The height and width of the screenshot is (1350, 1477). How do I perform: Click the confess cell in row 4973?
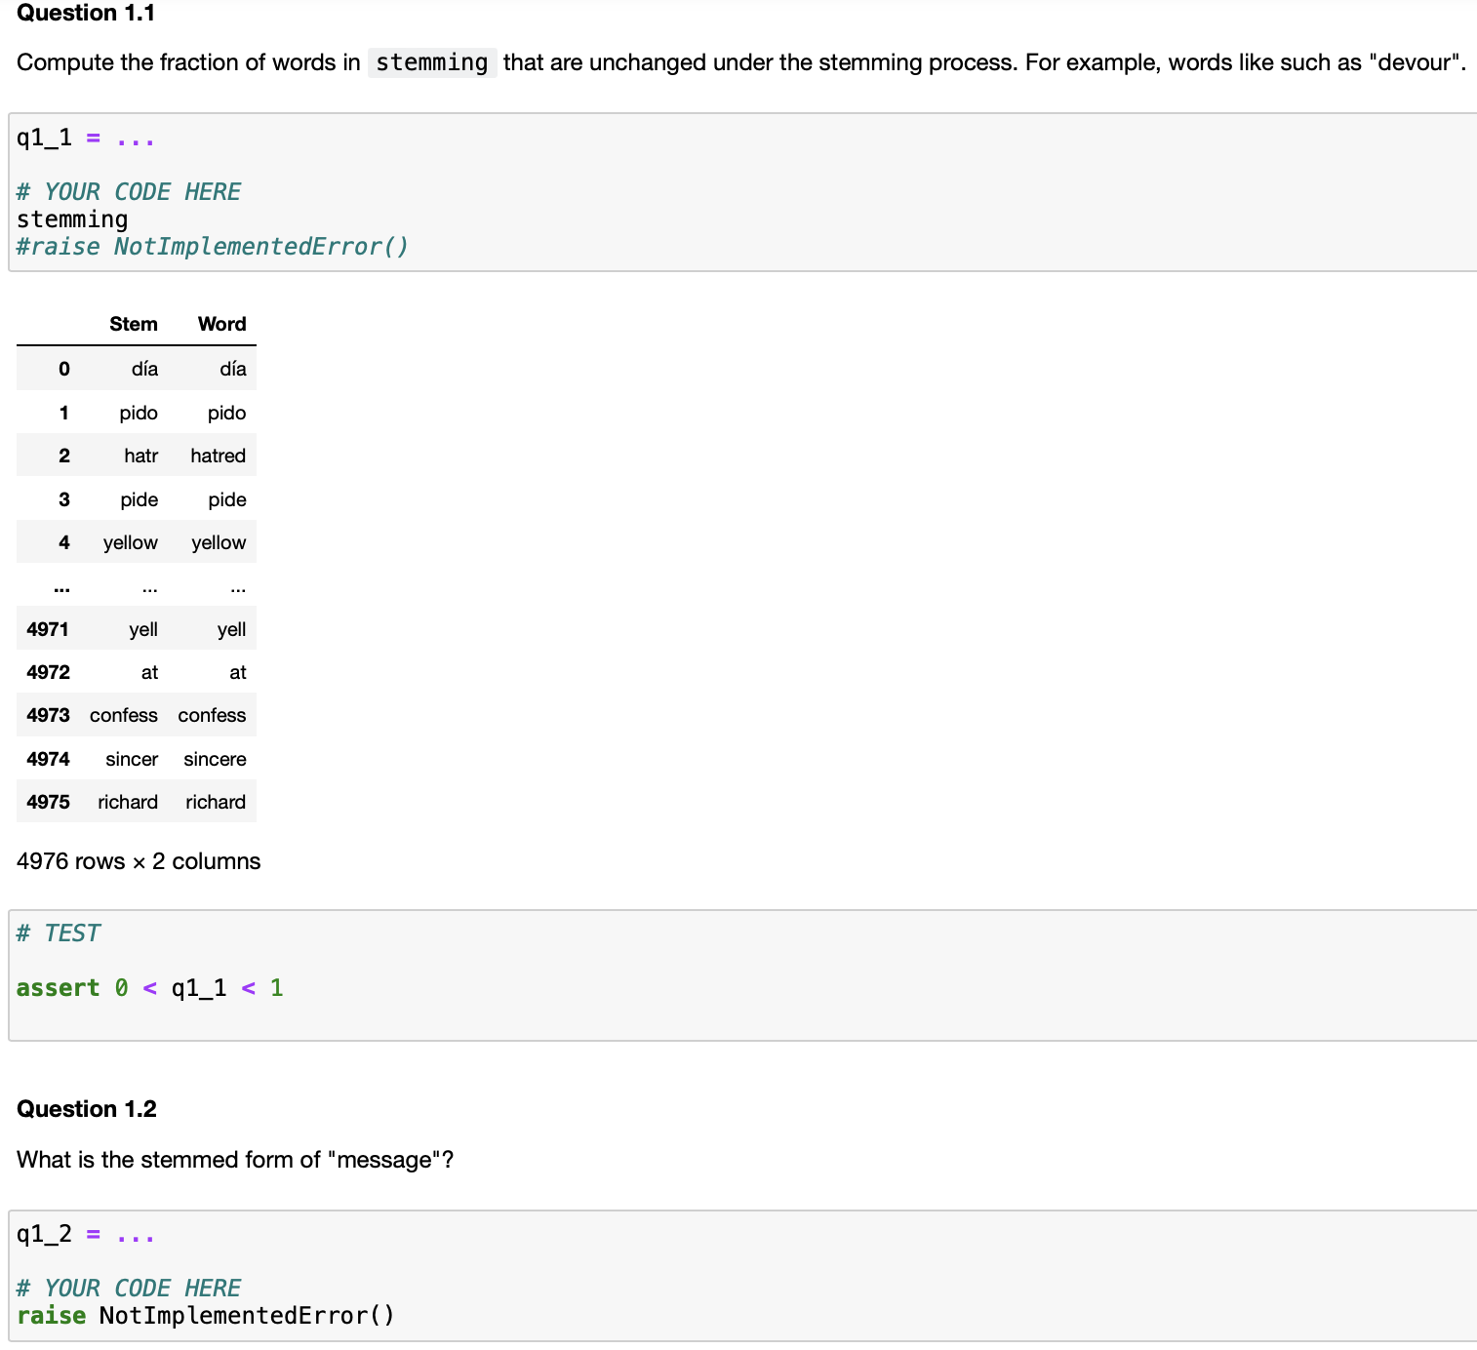(212, 715)
